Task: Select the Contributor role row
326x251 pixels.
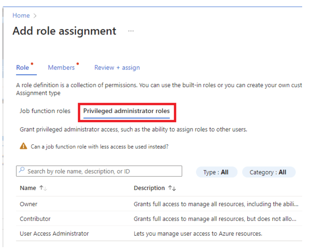Action: (x=159, y=219)
